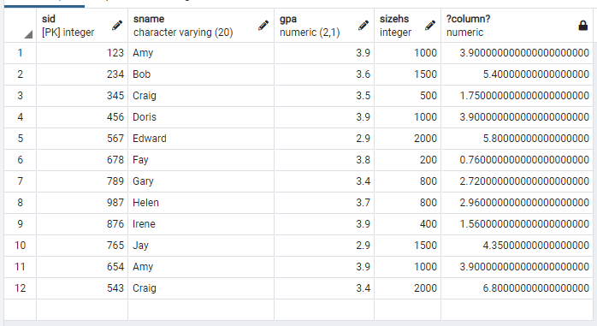597x326 pixels.
Task: Select row number 1
Action: coord(21,53)
